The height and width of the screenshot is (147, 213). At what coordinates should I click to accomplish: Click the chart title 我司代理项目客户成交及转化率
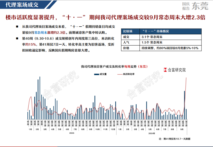pos(103,67)
